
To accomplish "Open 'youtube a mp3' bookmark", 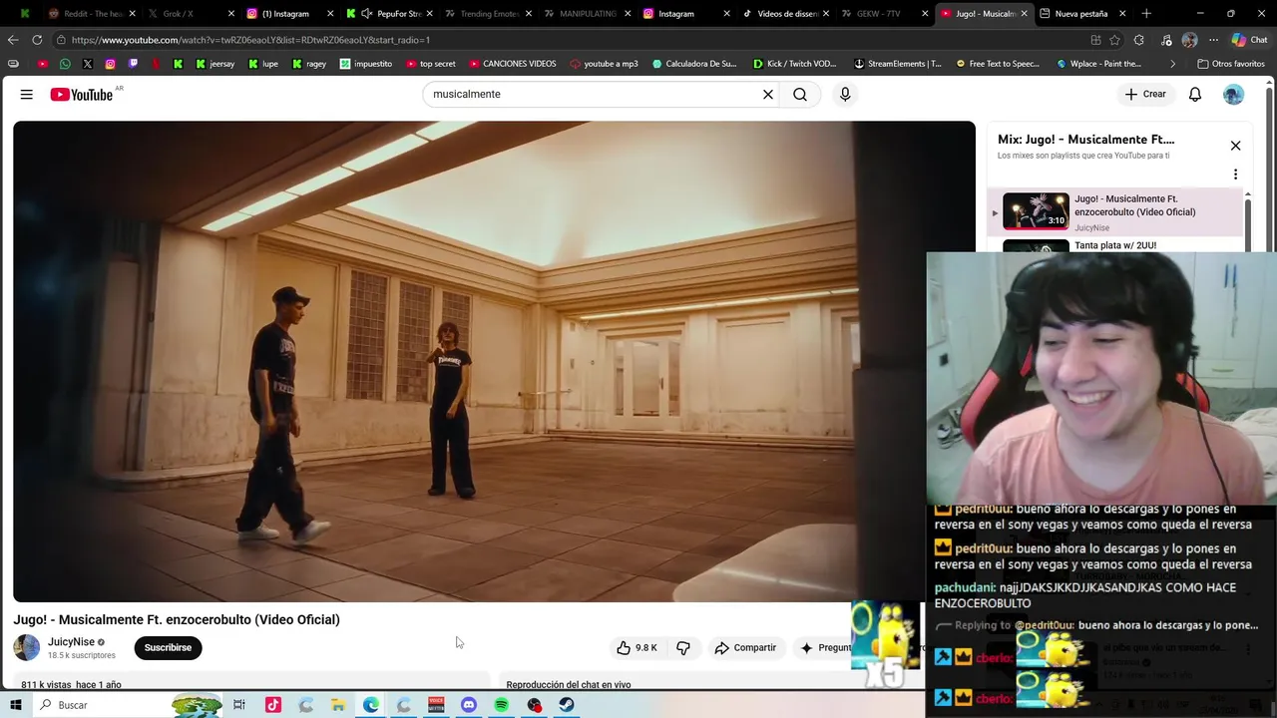I will (x=604, y=64).
